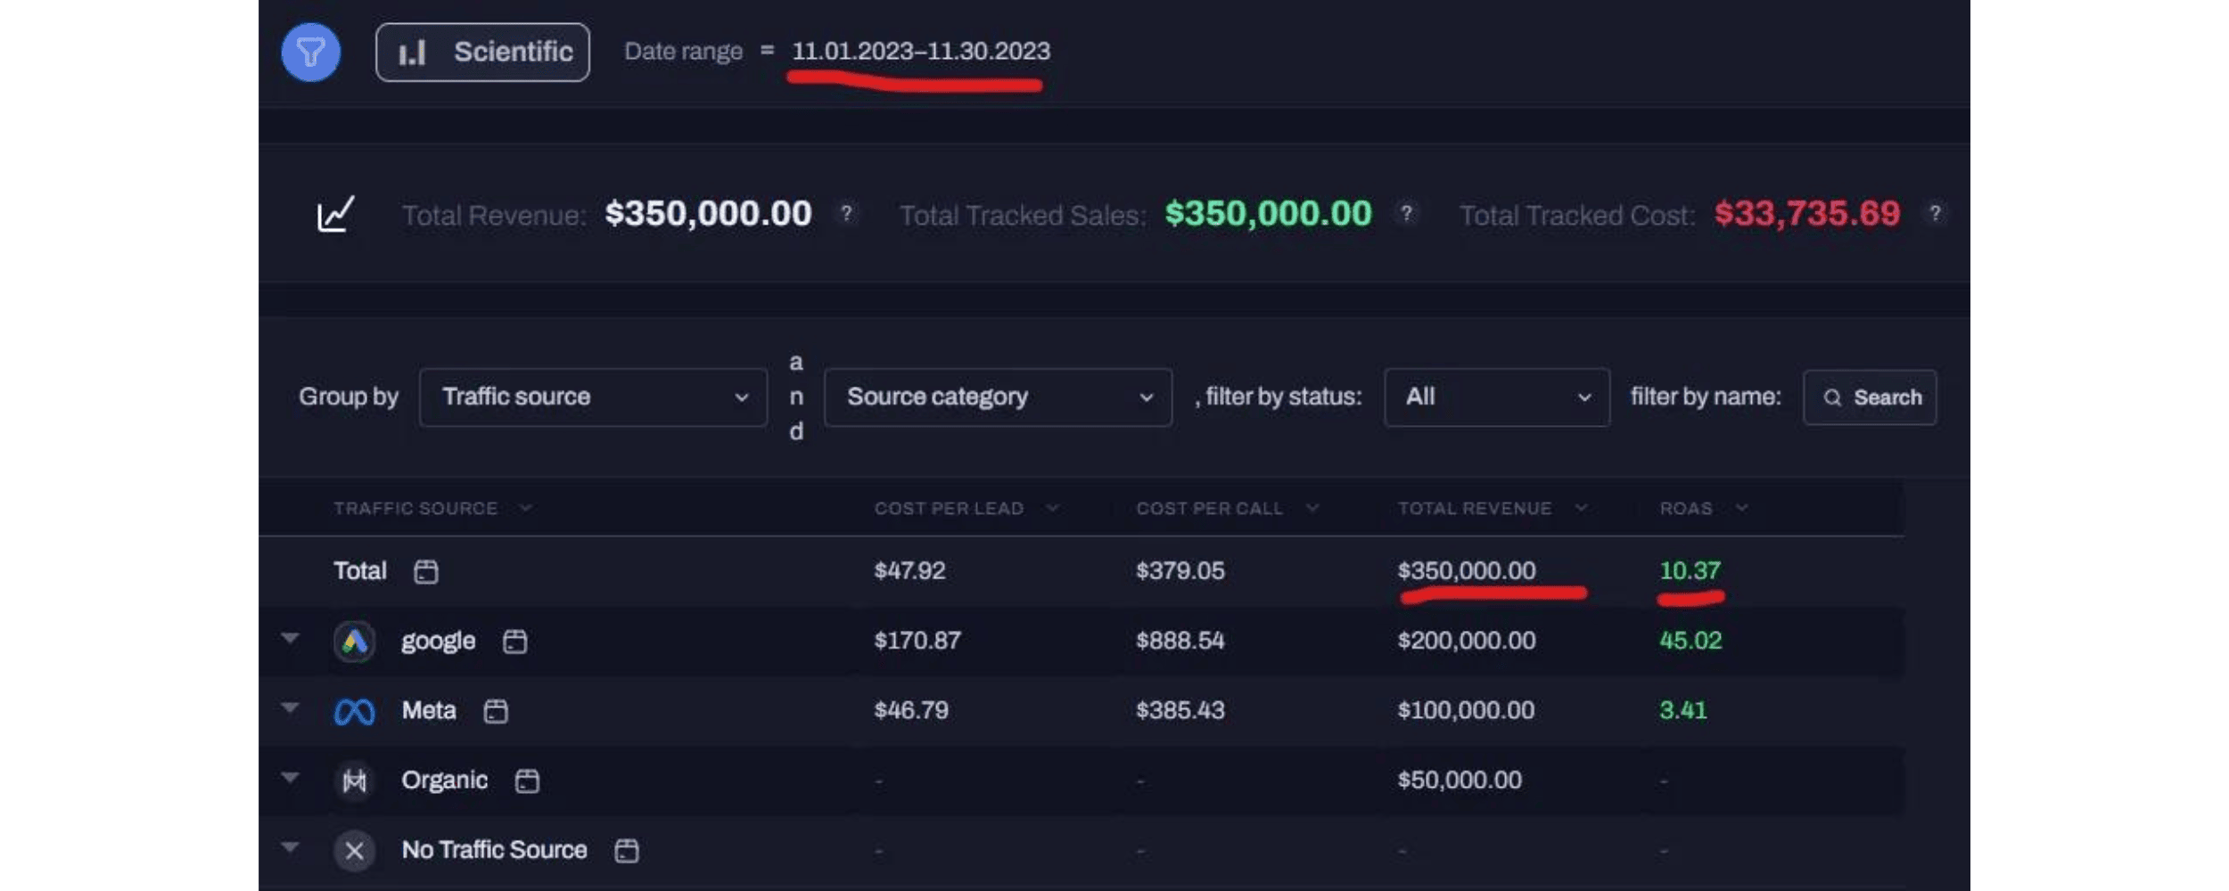Click the Total Revenue help question mark
The height and width of the screenshot is (891, 2229).
[x=846, y=214]
